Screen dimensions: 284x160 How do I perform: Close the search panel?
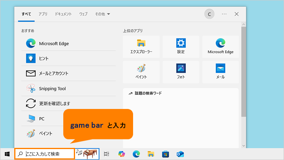(237, 14)
